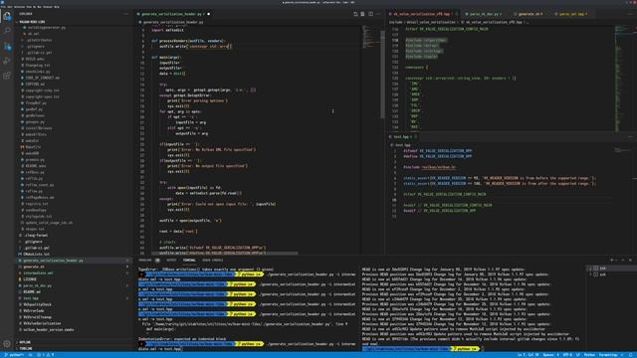Open parse_vk_doc.py in the Explorer
This screenshot has height=358, width=637.
click(x=38, y=285)
